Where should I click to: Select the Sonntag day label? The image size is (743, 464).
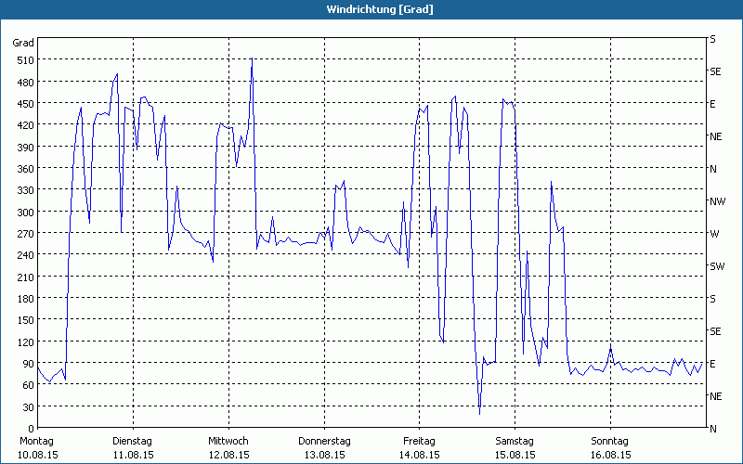(x=609, y=441)
